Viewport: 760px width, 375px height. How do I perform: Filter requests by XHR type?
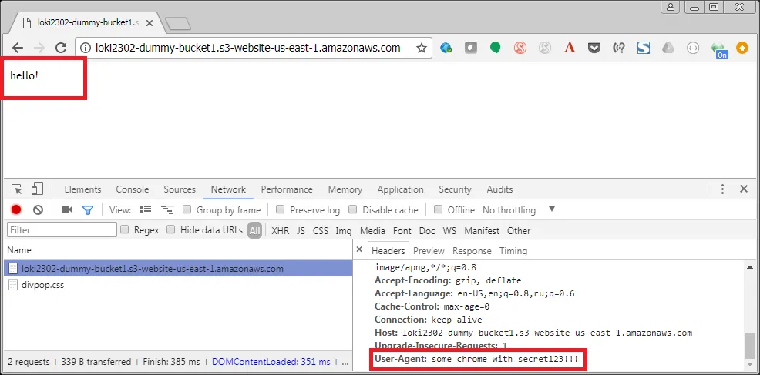pos(280,230)
